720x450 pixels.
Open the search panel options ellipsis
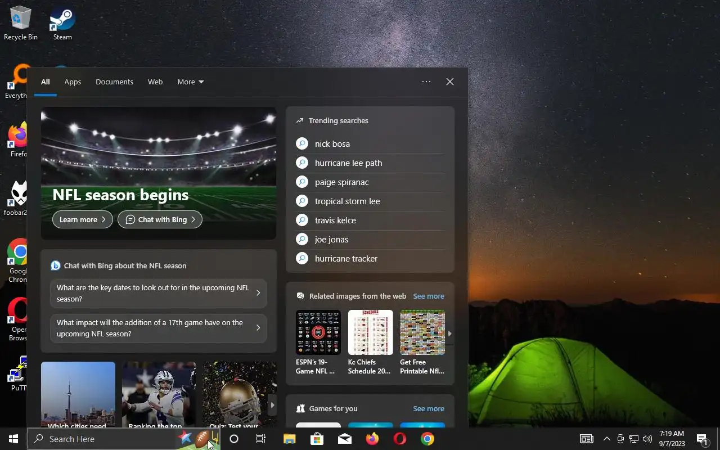point(426,82)
